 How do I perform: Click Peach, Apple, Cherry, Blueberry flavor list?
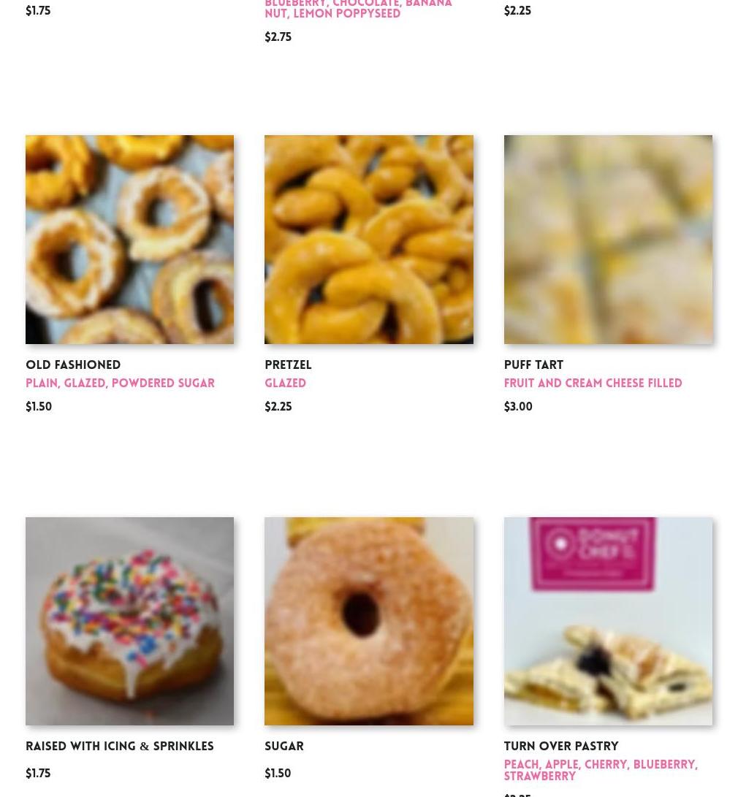click(x=601, y=770)
